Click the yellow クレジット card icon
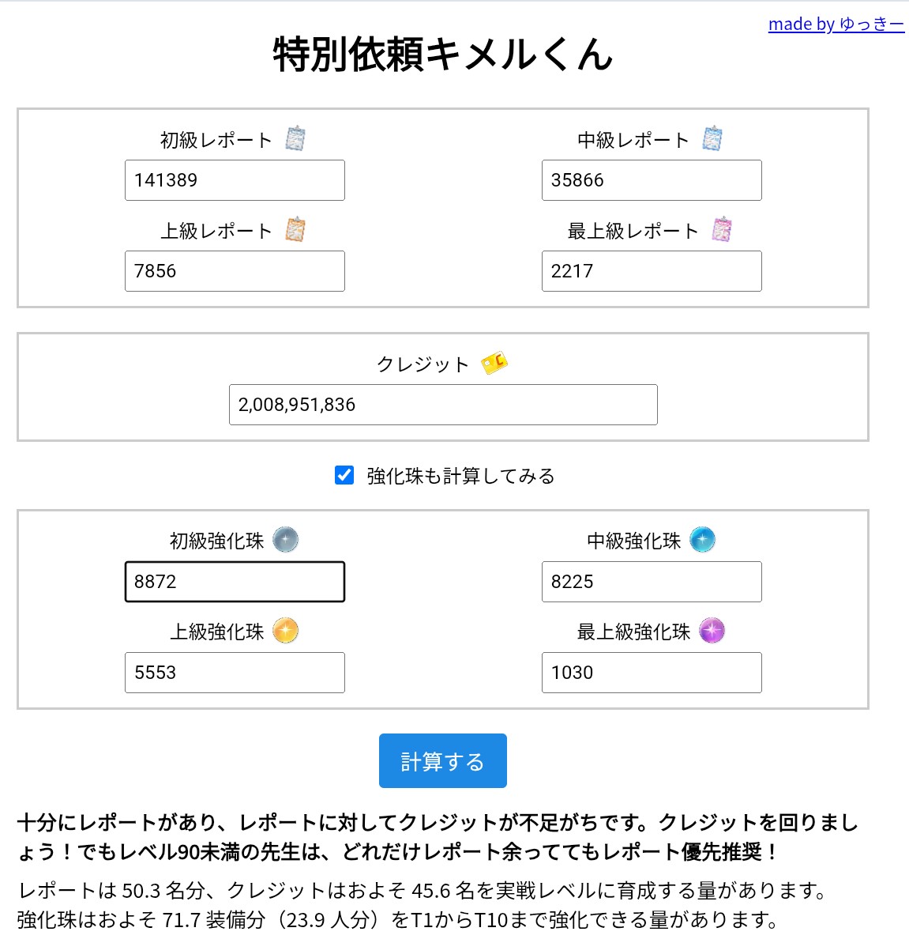 494,363
